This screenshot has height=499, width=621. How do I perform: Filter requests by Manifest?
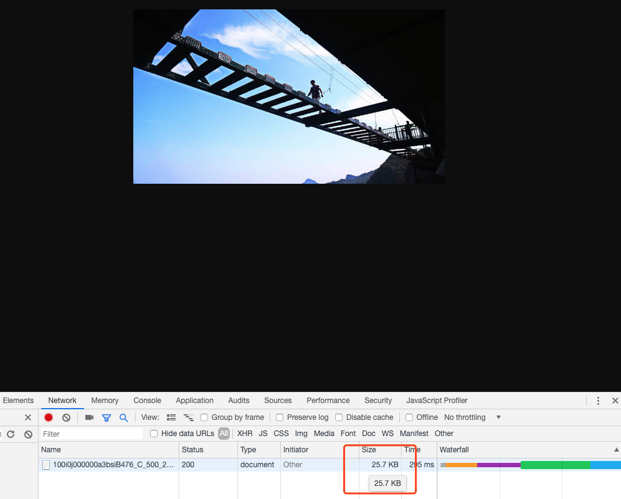(x=414, y=434)
